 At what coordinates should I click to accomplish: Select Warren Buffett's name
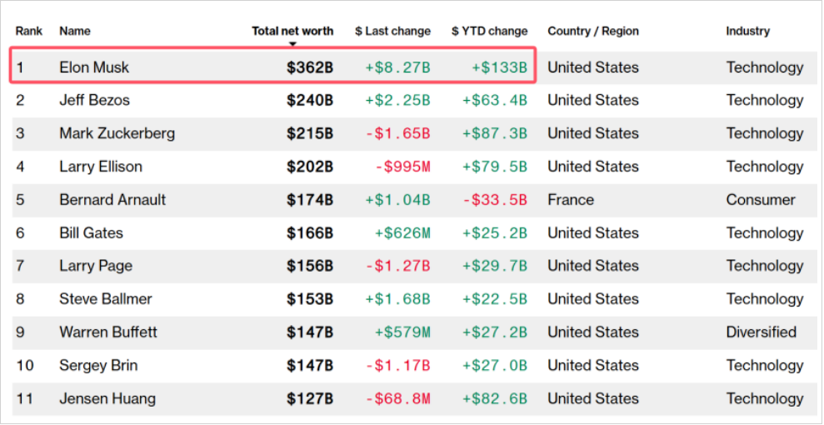pos(108,332)
